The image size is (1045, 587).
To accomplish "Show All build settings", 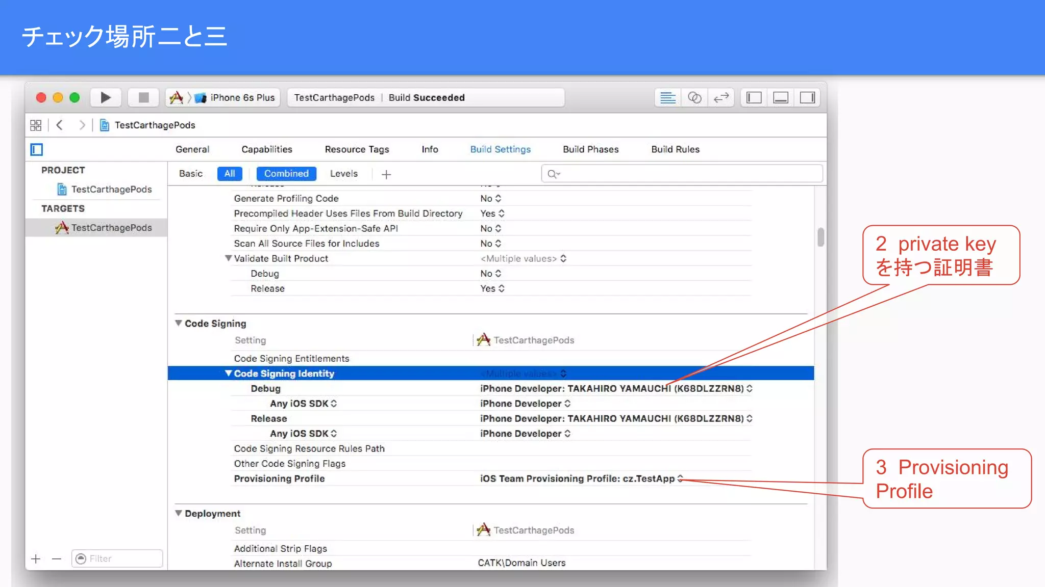I will click(x=230, y=174).
